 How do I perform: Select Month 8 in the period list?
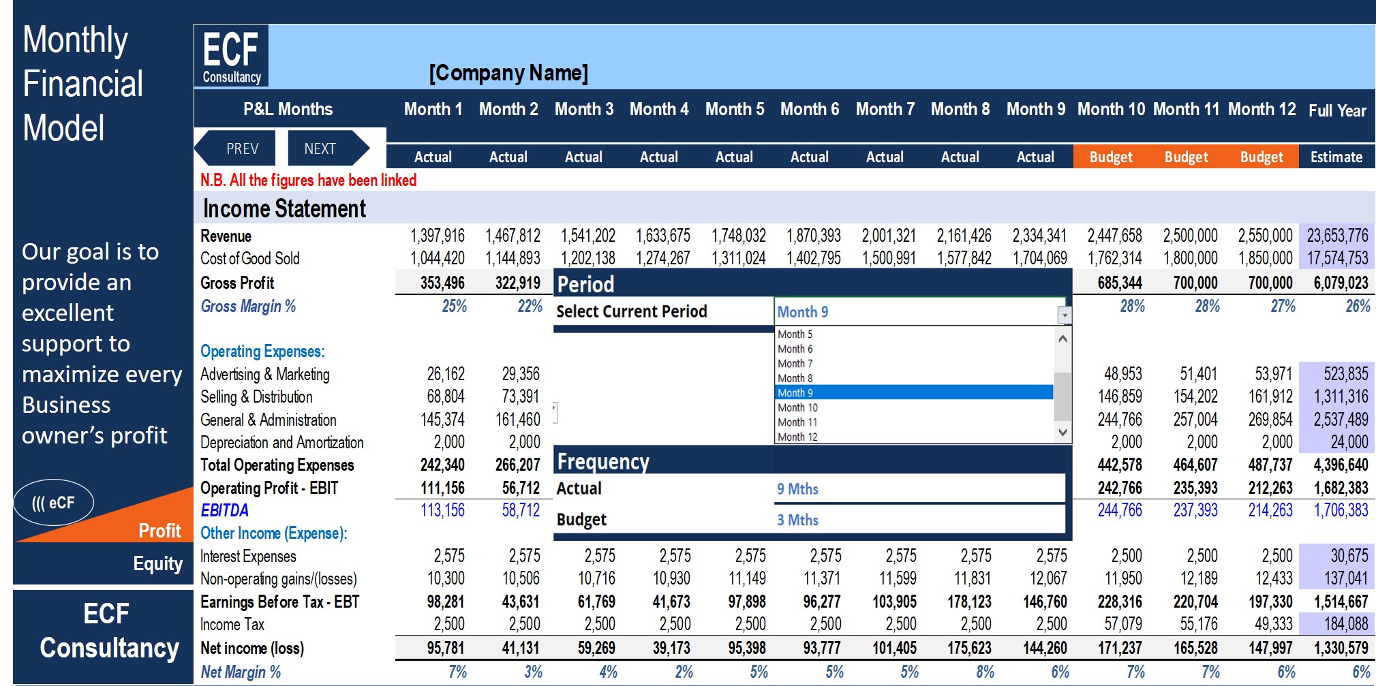[795, 378]
